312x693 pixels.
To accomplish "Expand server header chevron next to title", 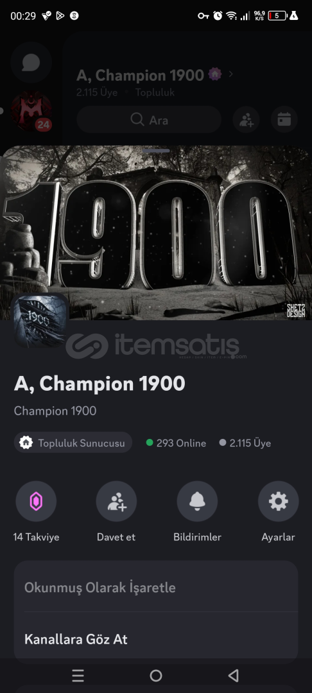I will coord(230,74).
